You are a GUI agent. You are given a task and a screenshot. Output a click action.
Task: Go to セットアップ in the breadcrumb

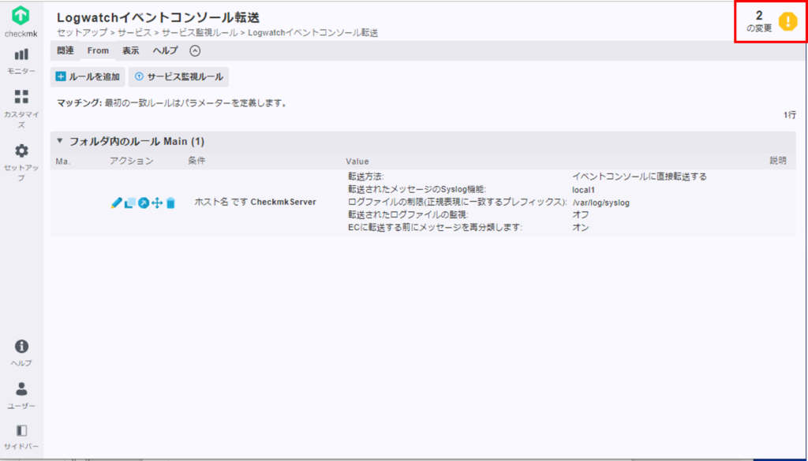point(82,33)
